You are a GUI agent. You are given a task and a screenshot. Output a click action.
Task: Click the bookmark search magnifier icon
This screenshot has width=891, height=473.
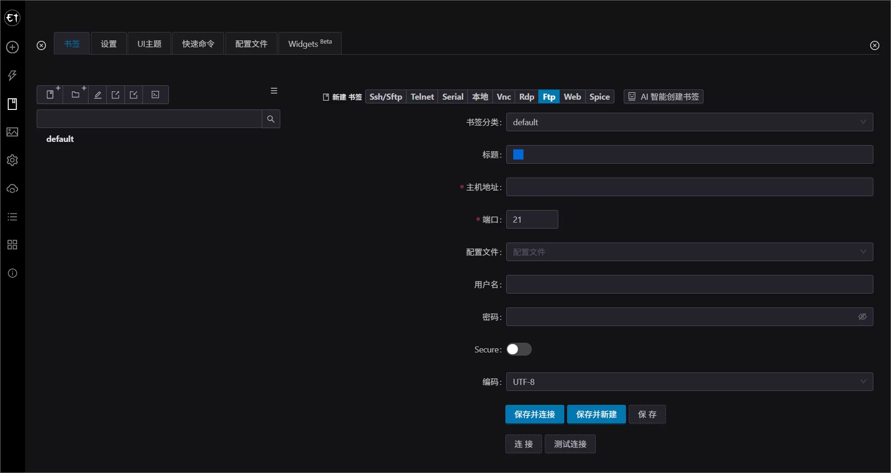[271, 119]
